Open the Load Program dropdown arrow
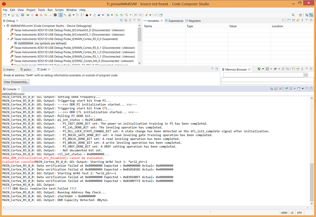Viewport: 316px width, 217px height. click(73, 15)
